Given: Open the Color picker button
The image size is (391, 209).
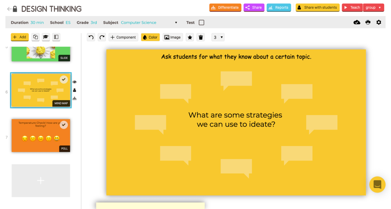Looking at the screenshot, I should (150, 37).
